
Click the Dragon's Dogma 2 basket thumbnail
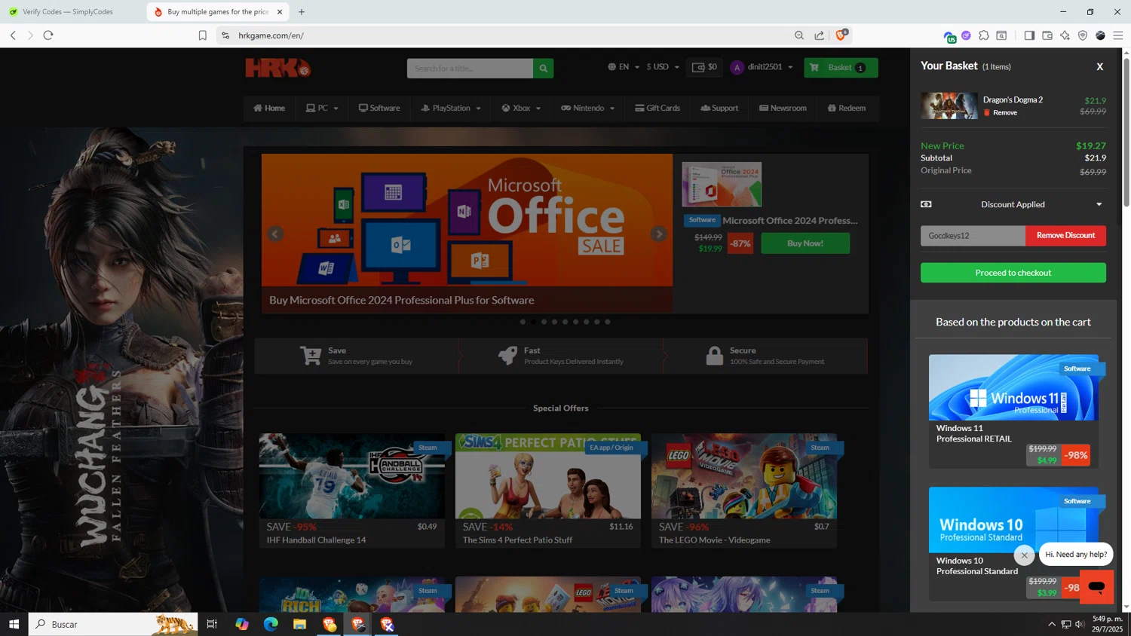(949, 105)
